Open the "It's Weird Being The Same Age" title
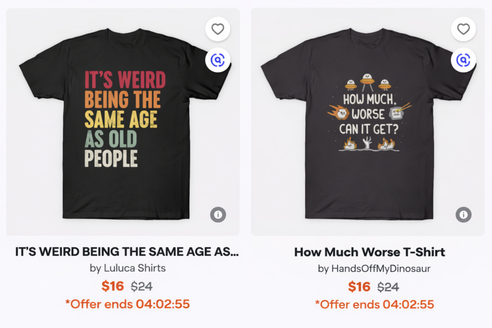 127,252
